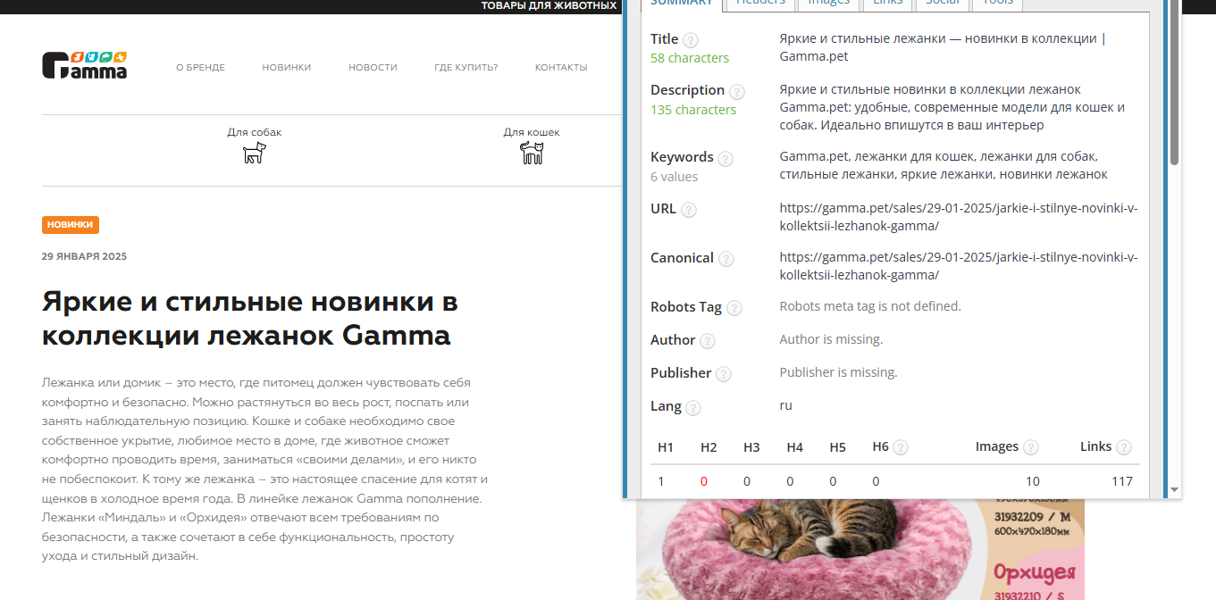Click the help icon next to H6

[901, 447]
